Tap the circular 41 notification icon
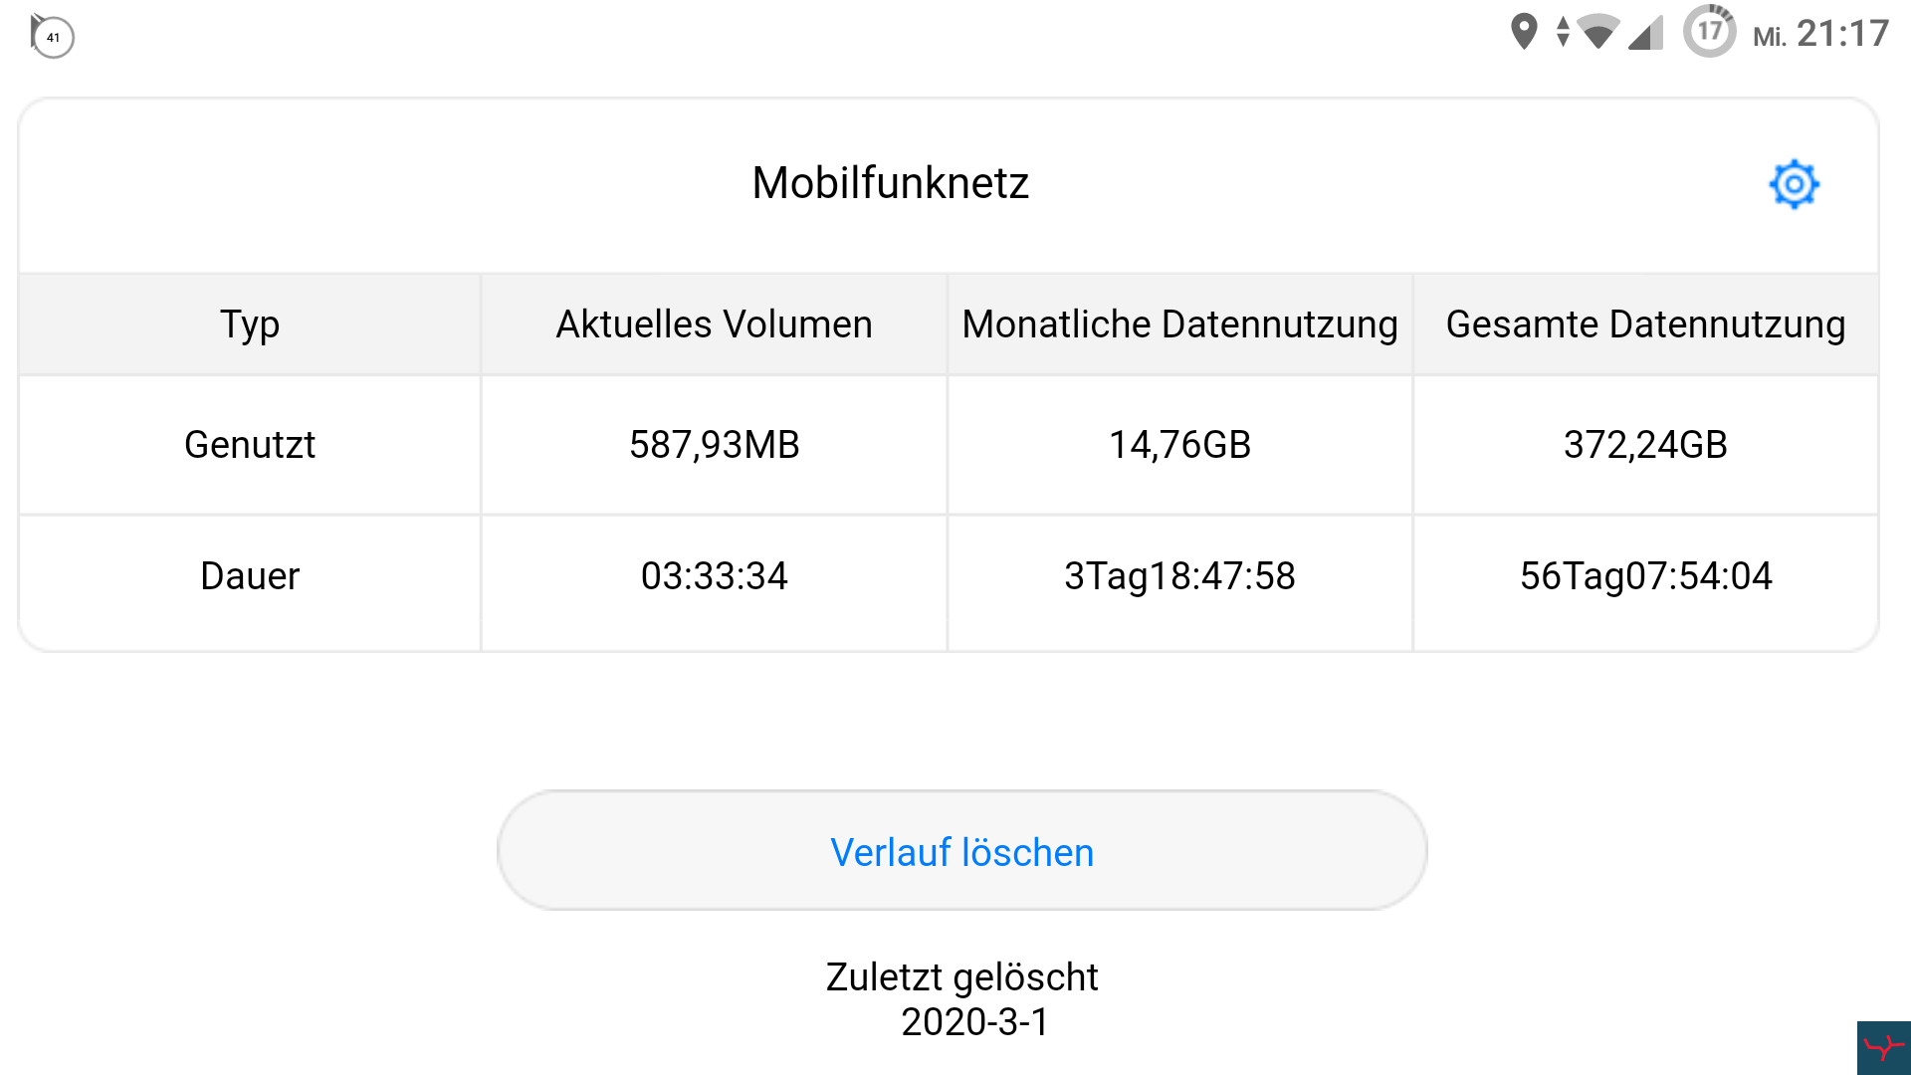This screenshot has width=1911, height=1075. point(52,36)
